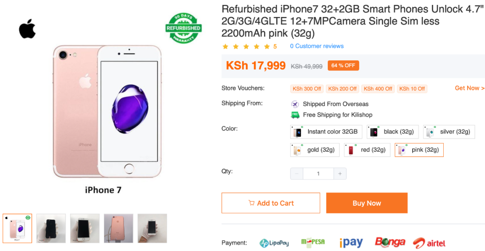Screen dimensions: 485x251
Task: Open the 0 Customer reviews link
Action: (x=317, y=46)
